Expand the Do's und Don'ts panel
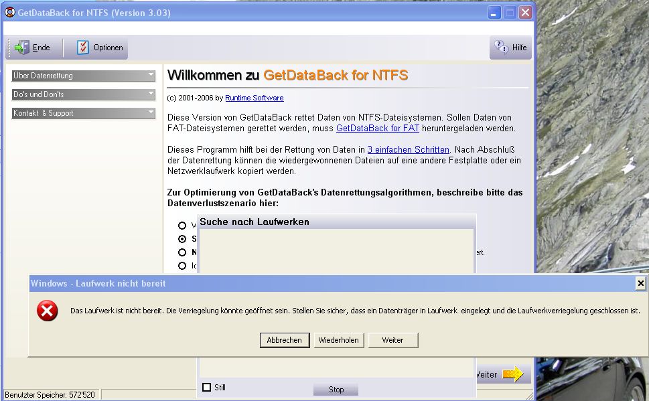 tap(83, 94)
